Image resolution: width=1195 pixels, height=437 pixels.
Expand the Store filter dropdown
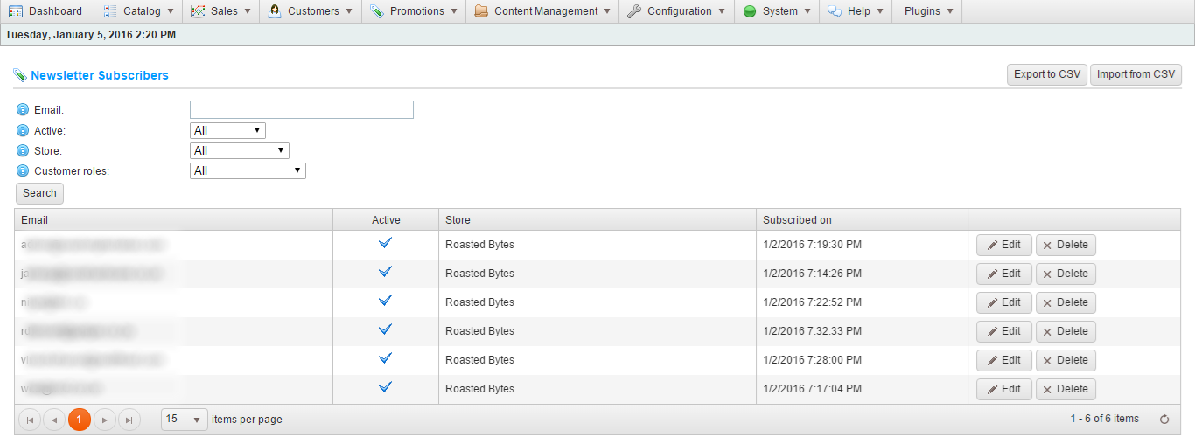(x=239, y=151)
